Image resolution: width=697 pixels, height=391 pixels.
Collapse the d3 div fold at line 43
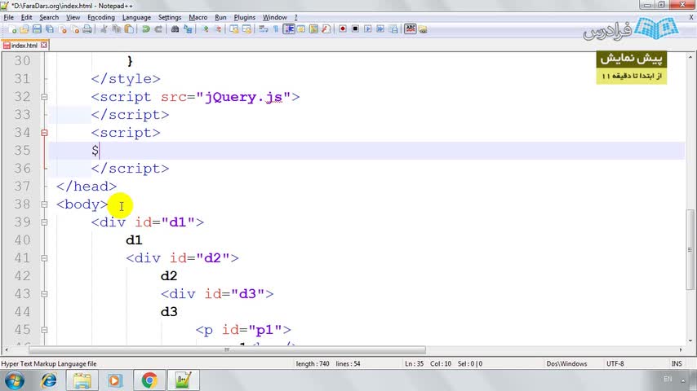[44, 294]
